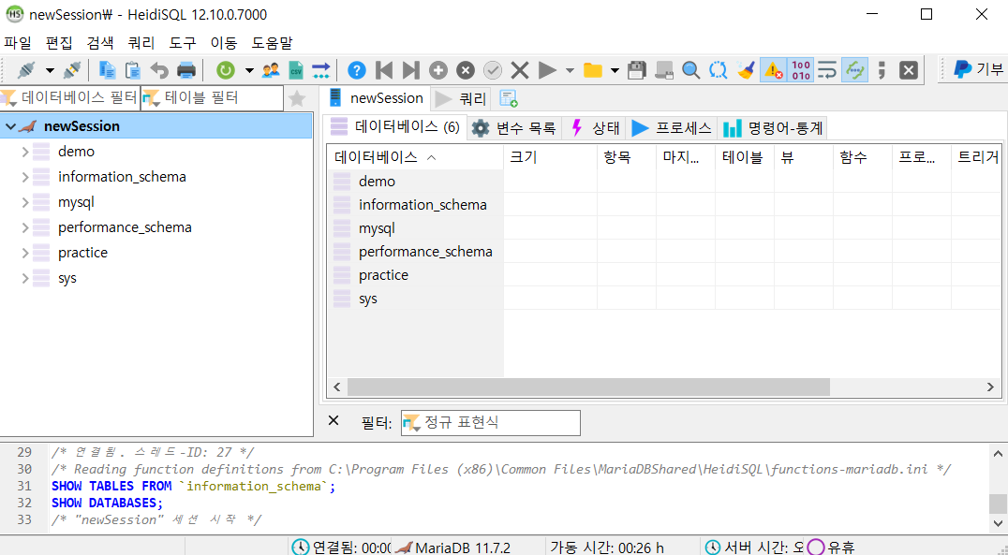Open the run query dropdown arrow
This screenshot has width=1008, height=555.
[570, 70]
